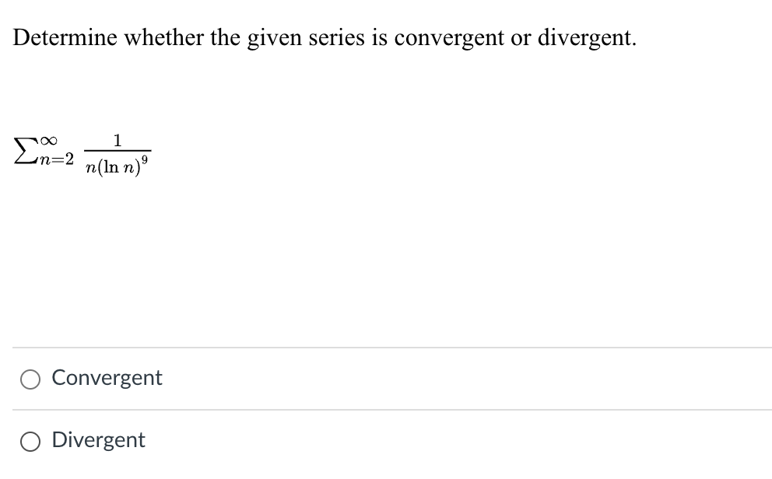Click the divider line between answer options

(x=386, y=409)
